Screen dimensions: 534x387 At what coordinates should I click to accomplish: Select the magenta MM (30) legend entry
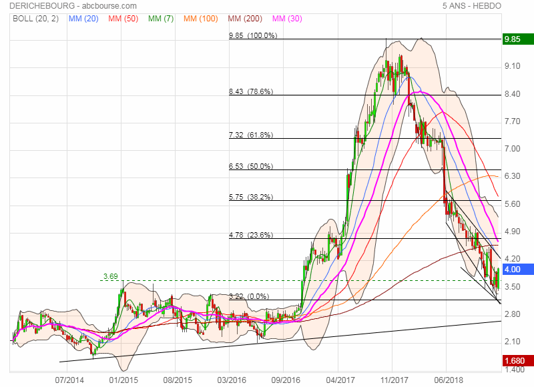[287, 19]
